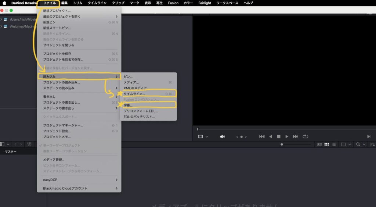Expand the /Volumes/Macintosh volume
The width and height of the screenshot is (376, 207).
(1, 26)
